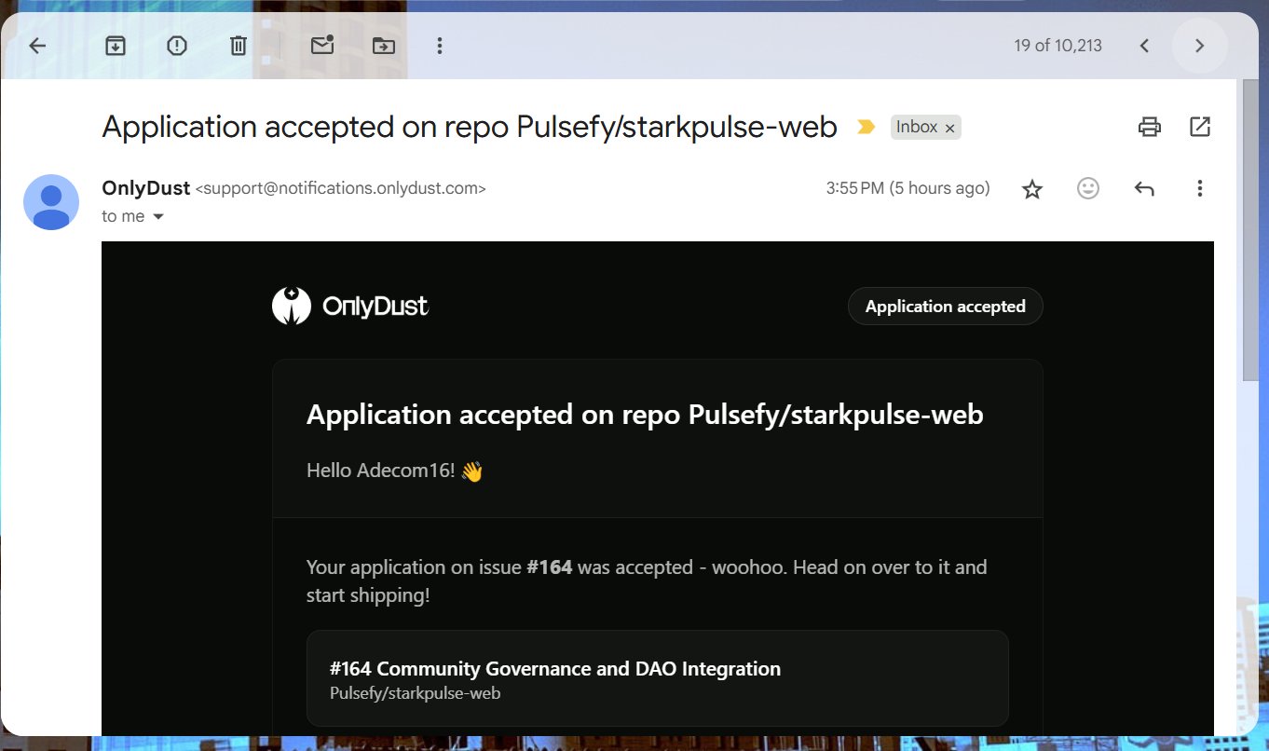
Task: Open issue #164 Community Governance card
Action: (657, 678)
